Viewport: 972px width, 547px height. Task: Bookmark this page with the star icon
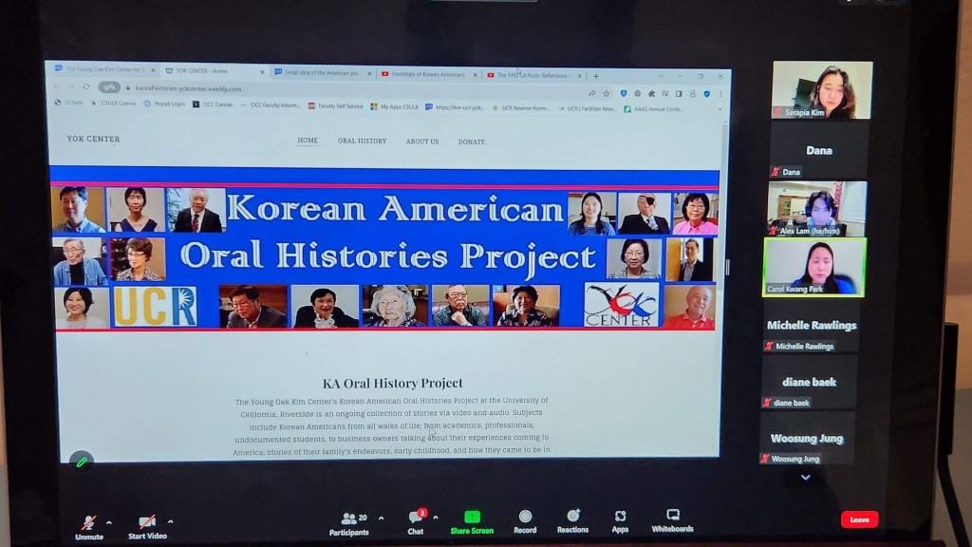pos(607,93)
